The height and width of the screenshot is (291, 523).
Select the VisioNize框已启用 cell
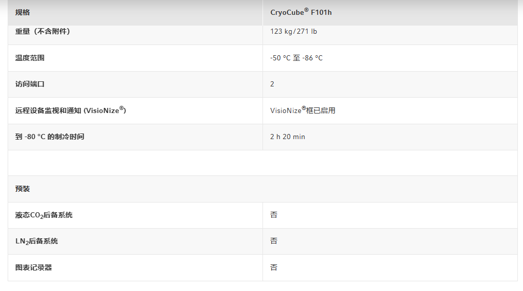302,110
